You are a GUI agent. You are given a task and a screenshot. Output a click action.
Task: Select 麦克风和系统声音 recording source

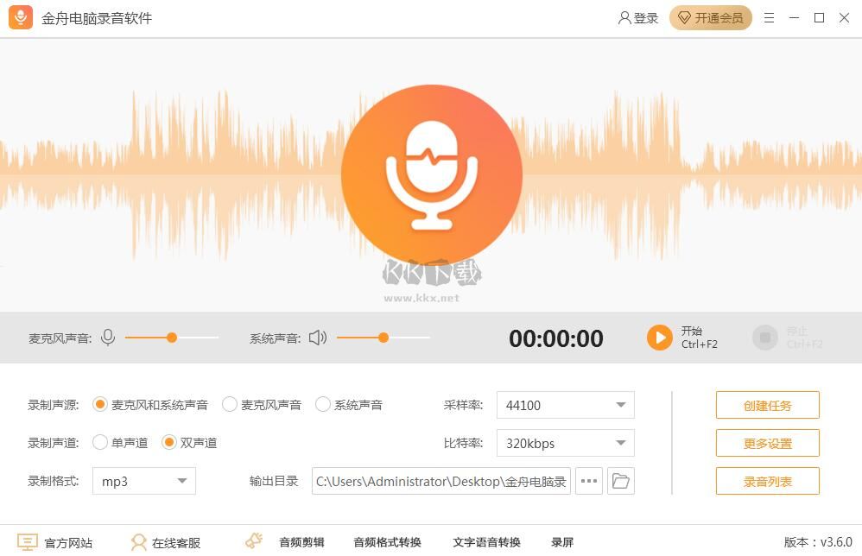coord(99,403)
